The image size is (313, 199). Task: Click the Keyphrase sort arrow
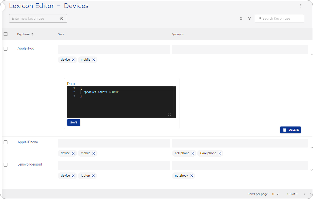tap(32, 34)
